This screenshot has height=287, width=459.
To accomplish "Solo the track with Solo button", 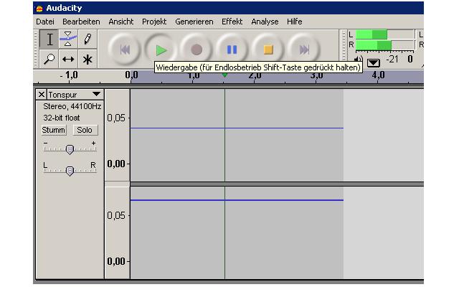I will pyautogui.click(x=85, y=130).
